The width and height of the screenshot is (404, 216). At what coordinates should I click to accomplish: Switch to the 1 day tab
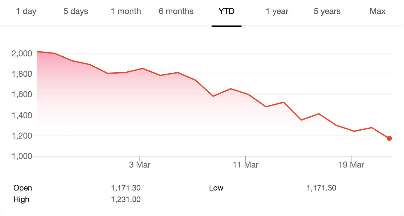[26, 11]
